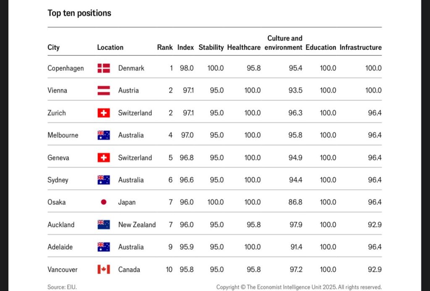Click the Swiss flag in the Zurich row

104,113
